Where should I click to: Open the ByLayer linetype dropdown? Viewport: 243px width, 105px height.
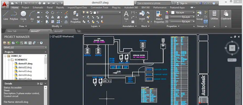point(194,21)
